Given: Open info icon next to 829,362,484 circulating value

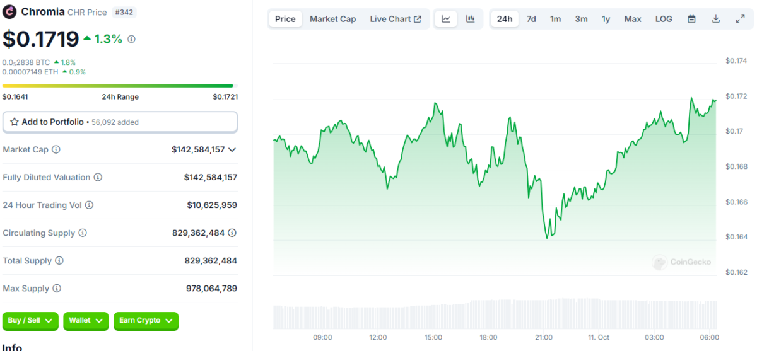Looking at the screenshot, I should click(x=232, y=233).
